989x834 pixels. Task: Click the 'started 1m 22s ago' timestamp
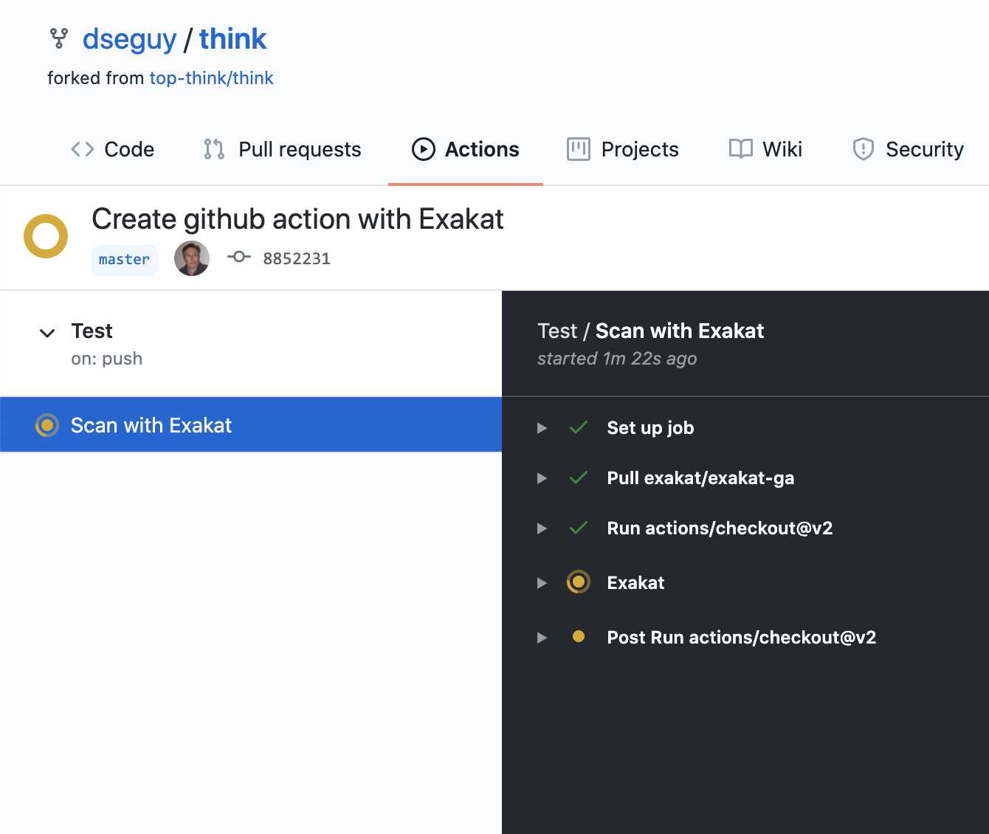[x=617, y=359]
